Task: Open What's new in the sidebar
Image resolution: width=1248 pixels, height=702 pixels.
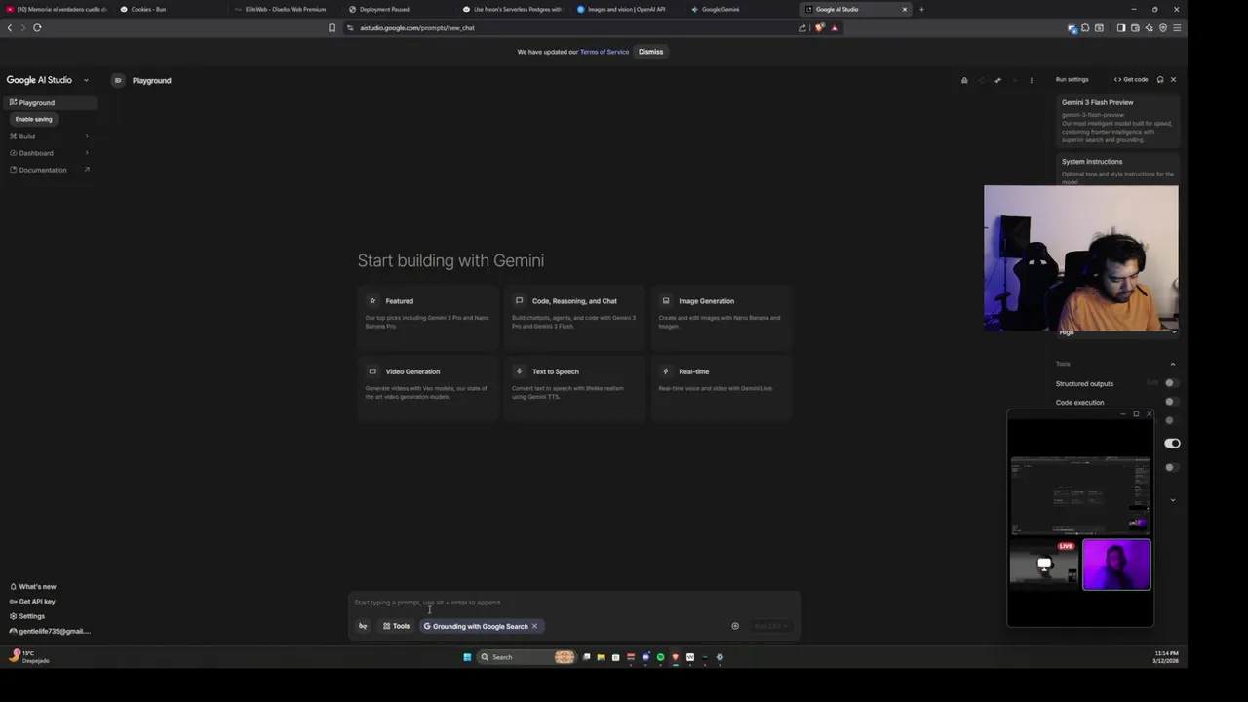Action: click(x=32, y=587)
